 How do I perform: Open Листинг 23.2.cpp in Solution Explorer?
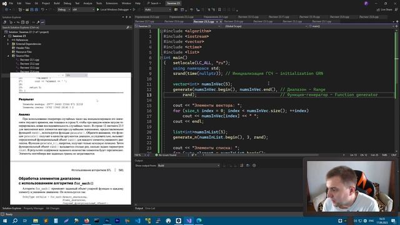point(29,64)
